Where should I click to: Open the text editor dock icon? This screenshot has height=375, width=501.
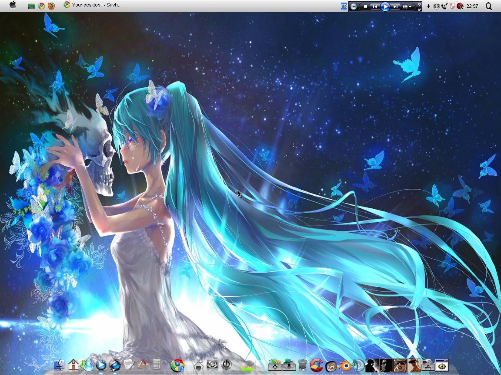(129, 364)
